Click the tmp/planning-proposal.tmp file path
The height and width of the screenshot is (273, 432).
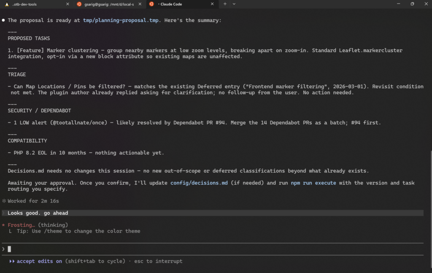(x=121, y=20)
